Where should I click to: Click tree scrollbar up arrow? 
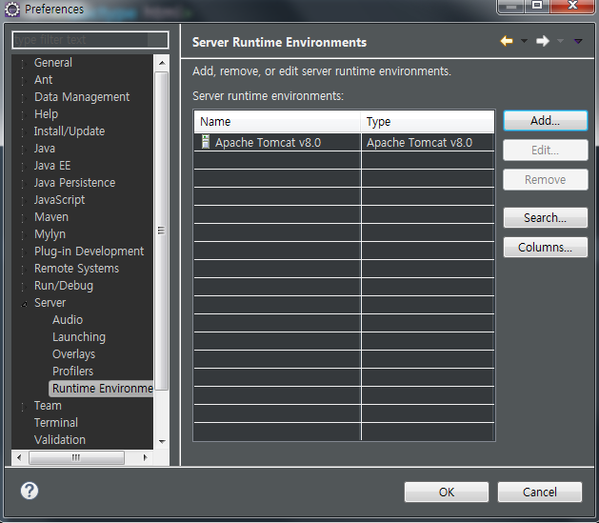162,63
